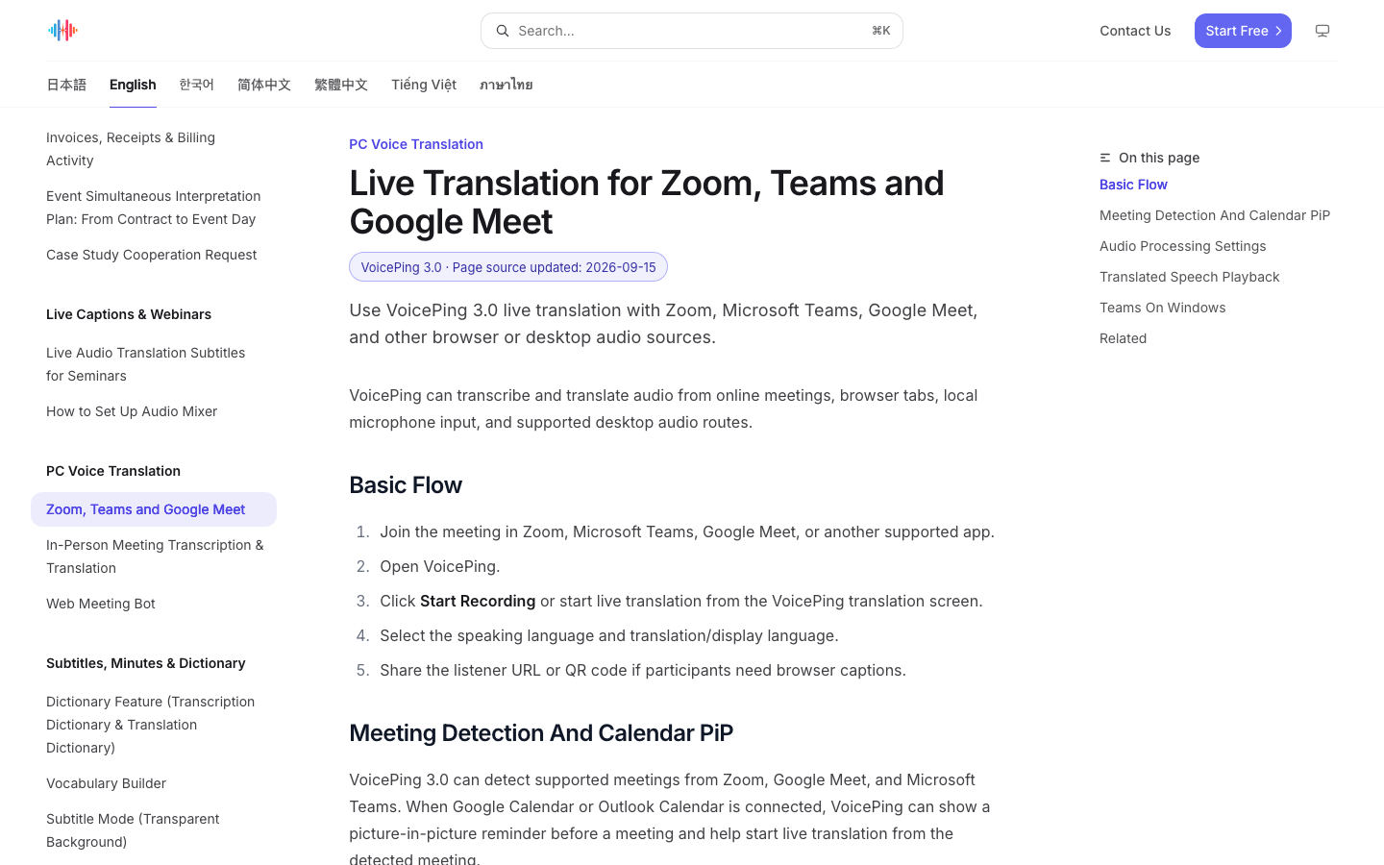
Task: Toggle the display theme monitor icon
Action: click(1322, 31)
